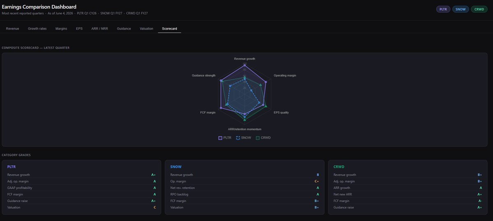Screen dimensions: 493x221
Task: Click the CRWD card heading
Action: click(339, 167)
